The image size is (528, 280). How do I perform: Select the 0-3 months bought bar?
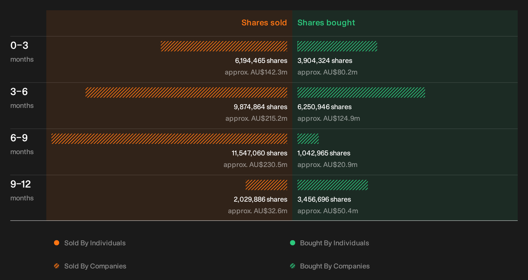click(x=337, y=46)
